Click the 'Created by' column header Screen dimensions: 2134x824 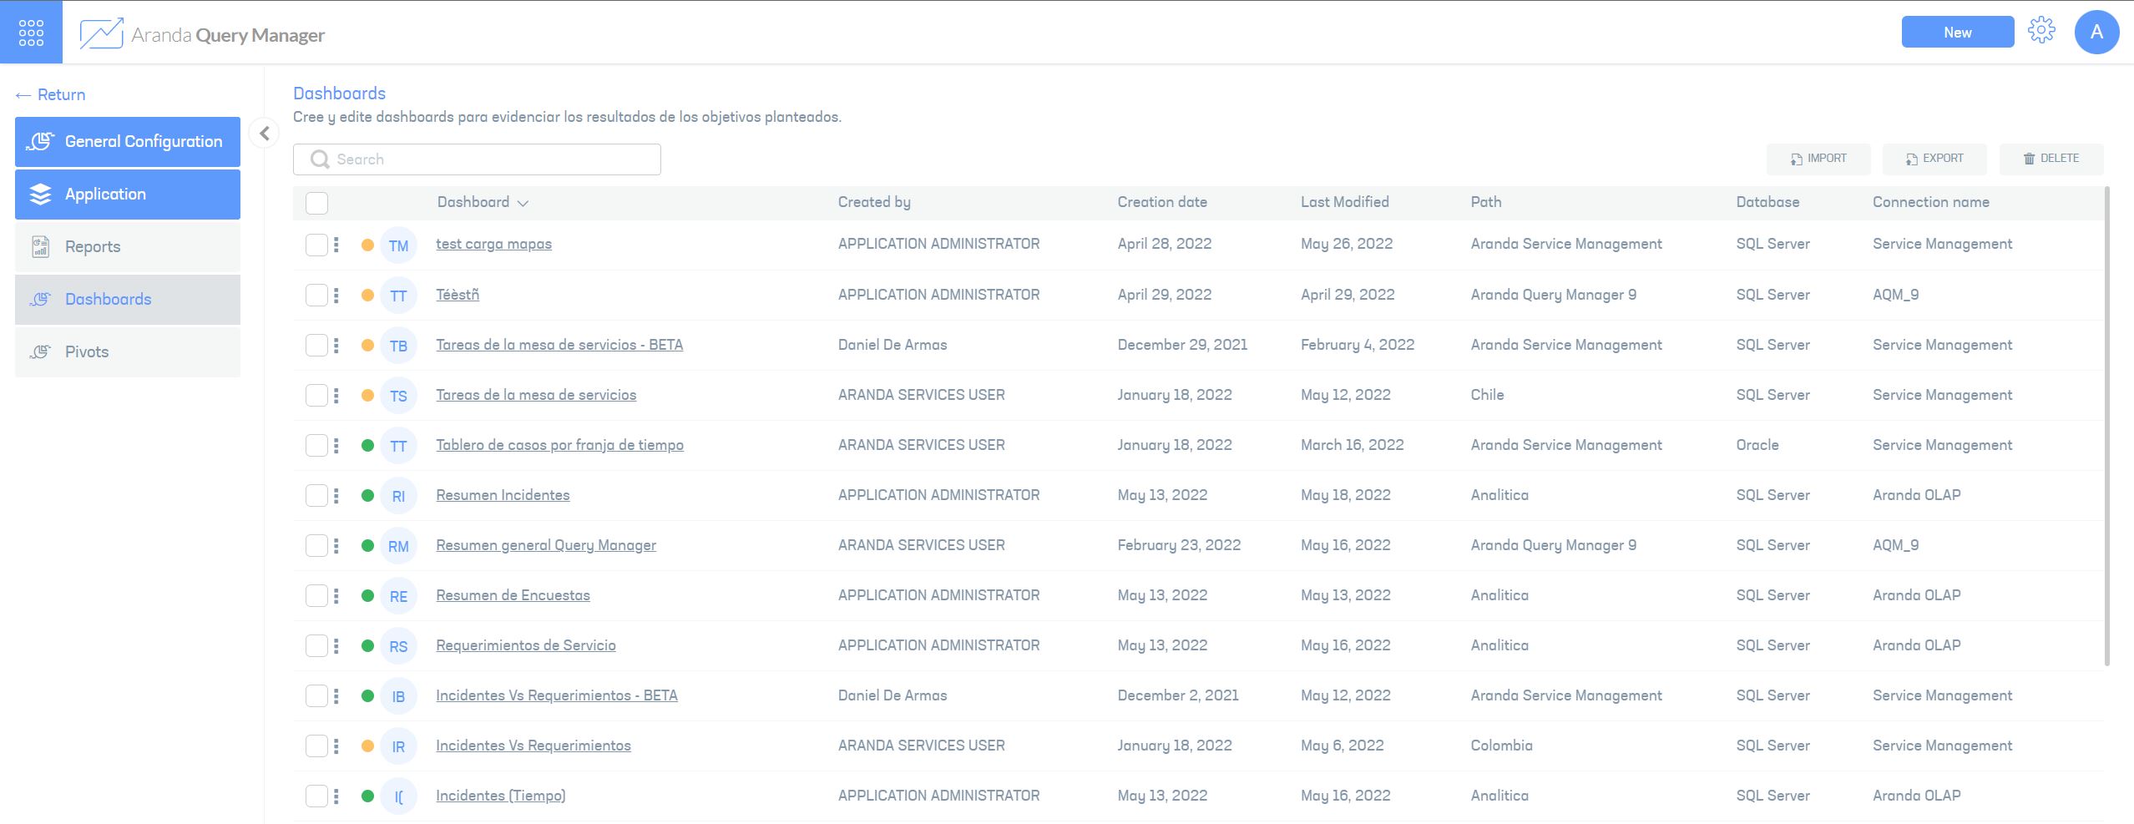click(874, 202)
